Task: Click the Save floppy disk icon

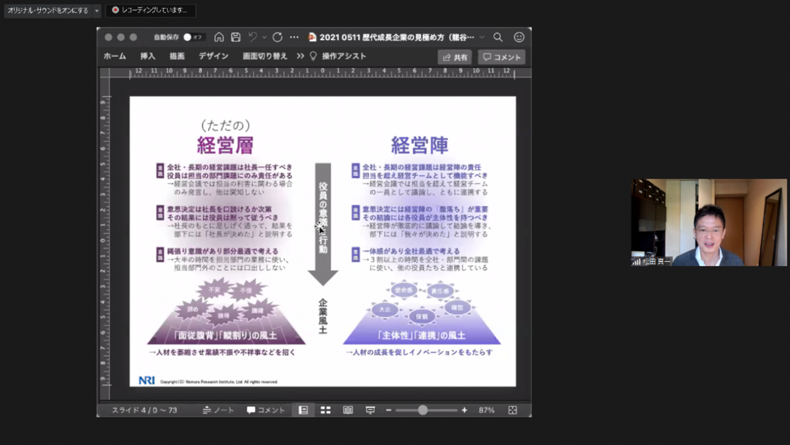Action: click(236, 37)
